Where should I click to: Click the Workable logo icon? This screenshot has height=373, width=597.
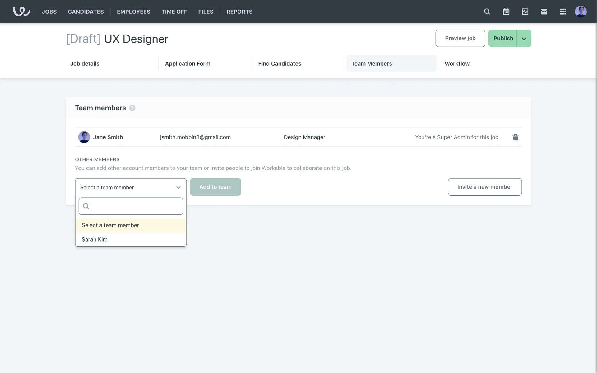21,12
